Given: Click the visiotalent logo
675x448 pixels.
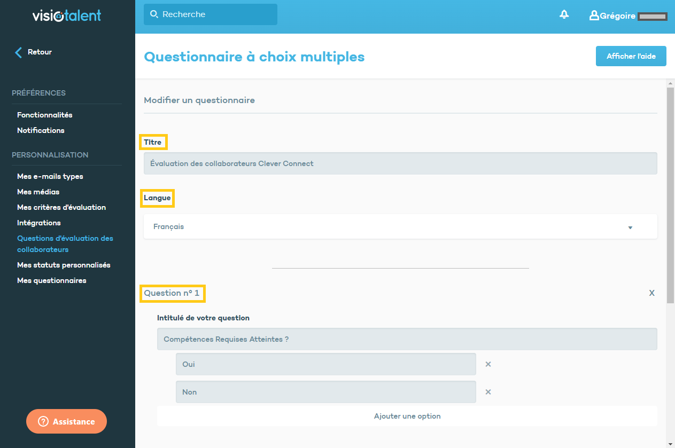Looking at the screenshot, I should point(66,16).
